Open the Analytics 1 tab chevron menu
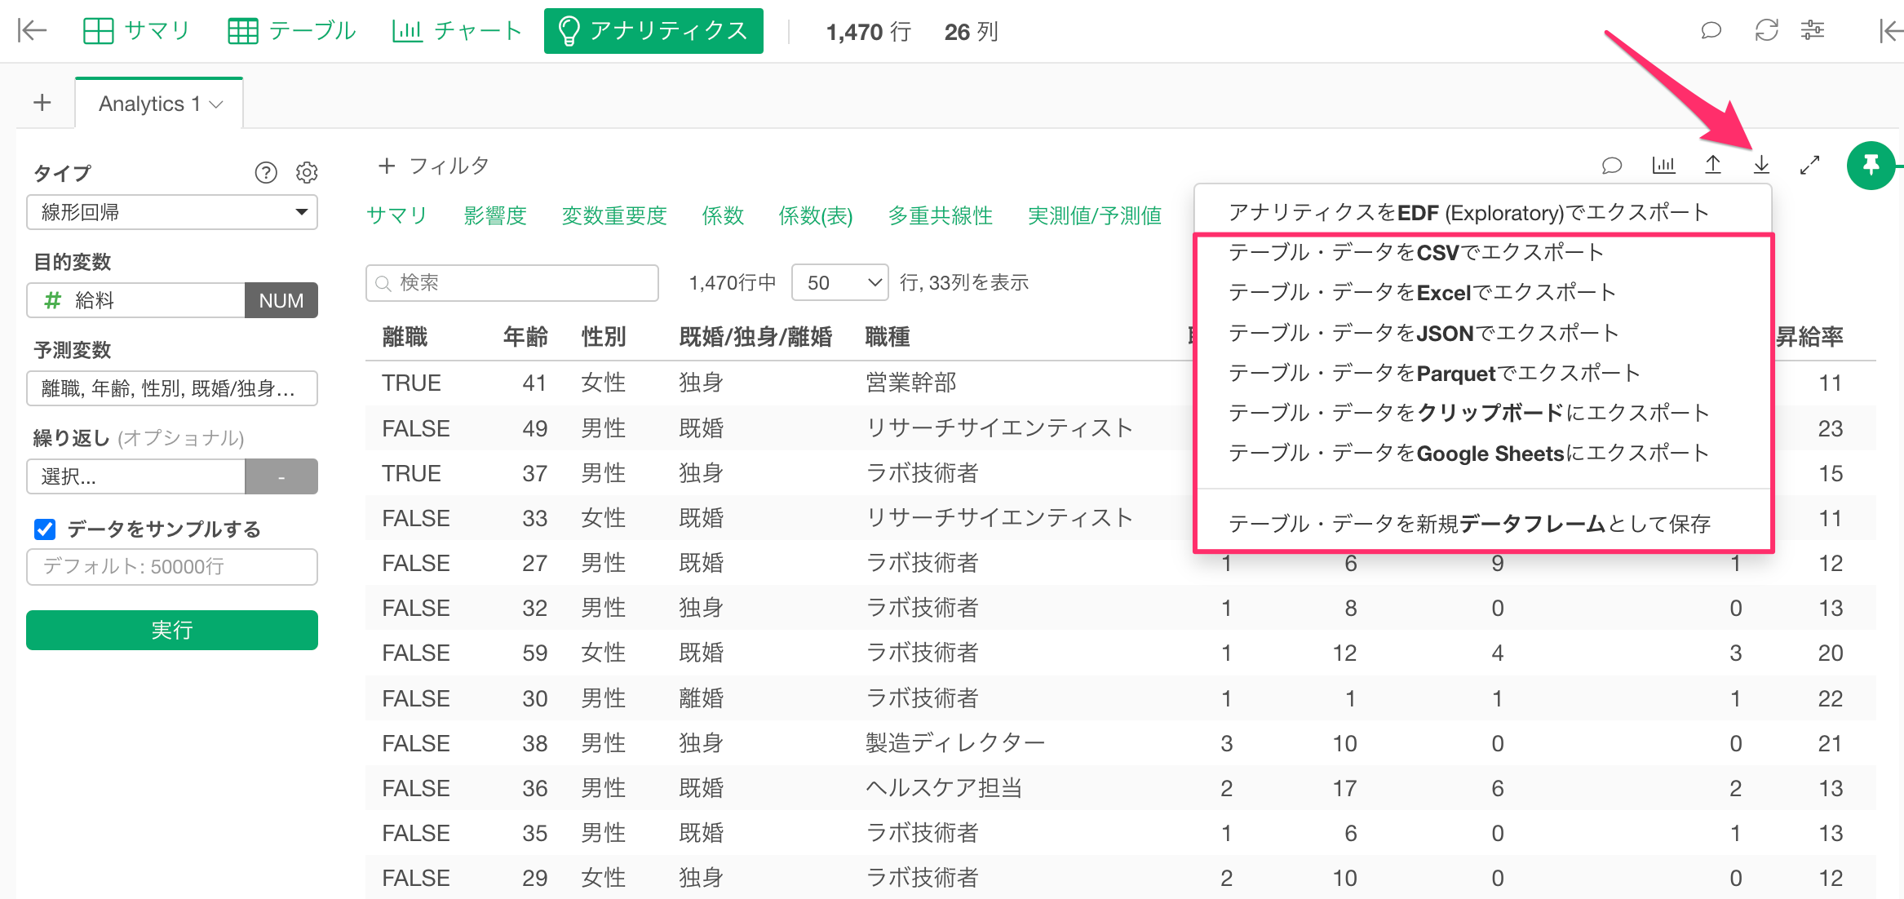 216,104
